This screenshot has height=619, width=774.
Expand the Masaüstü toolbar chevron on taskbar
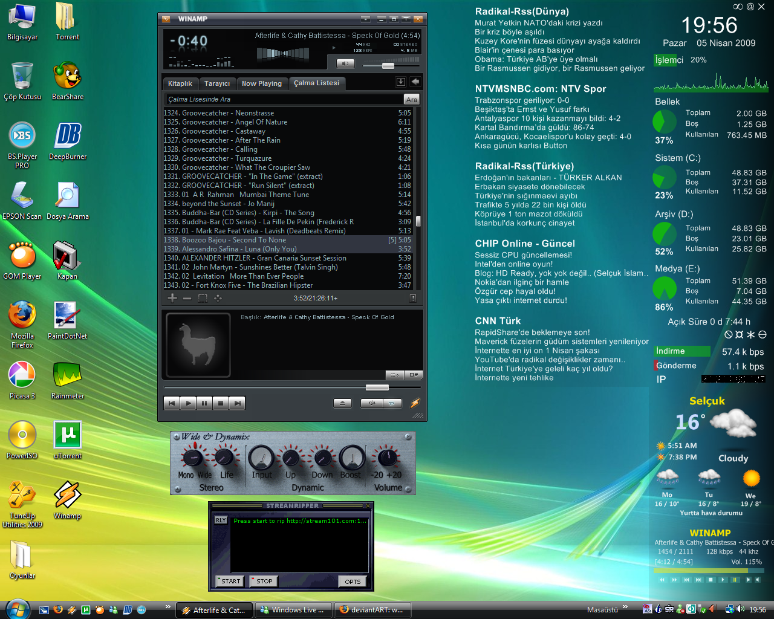click(625, 607)
